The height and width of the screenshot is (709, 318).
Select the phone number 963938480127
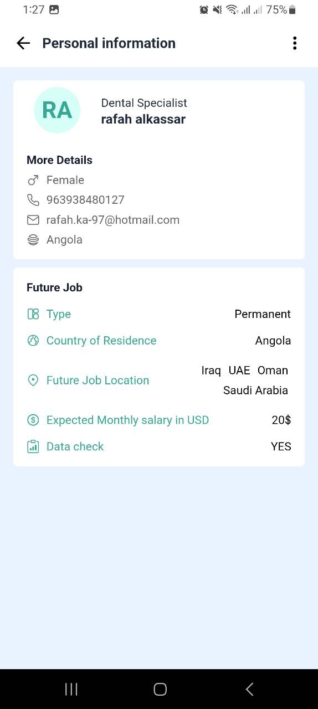85,200
